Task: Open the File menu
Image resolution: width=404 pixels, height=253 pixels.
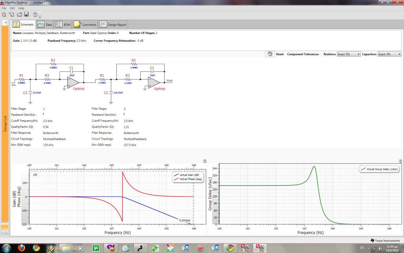Action: coord(4,8)
